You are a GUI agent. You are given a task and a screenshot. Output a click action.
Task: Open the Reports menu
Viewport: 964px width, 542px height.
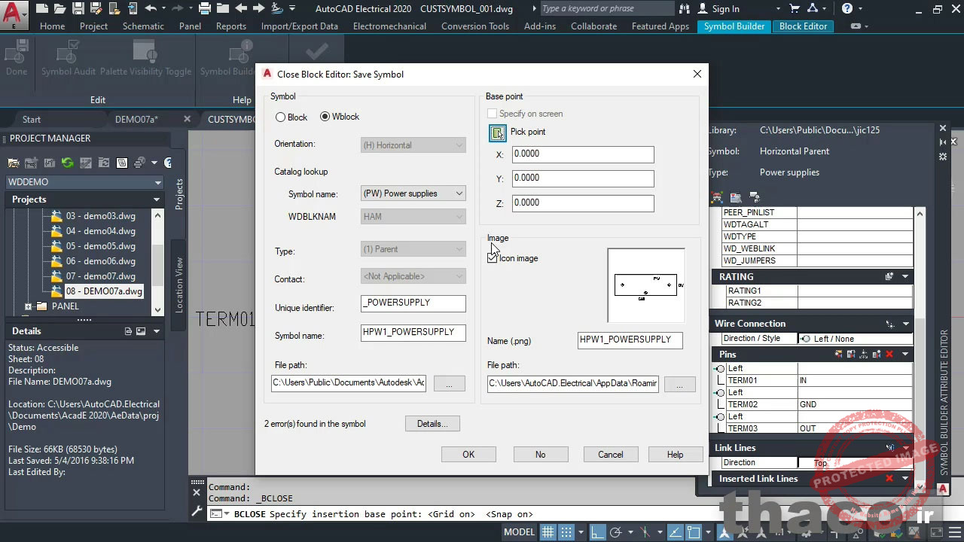click(230, 26)
